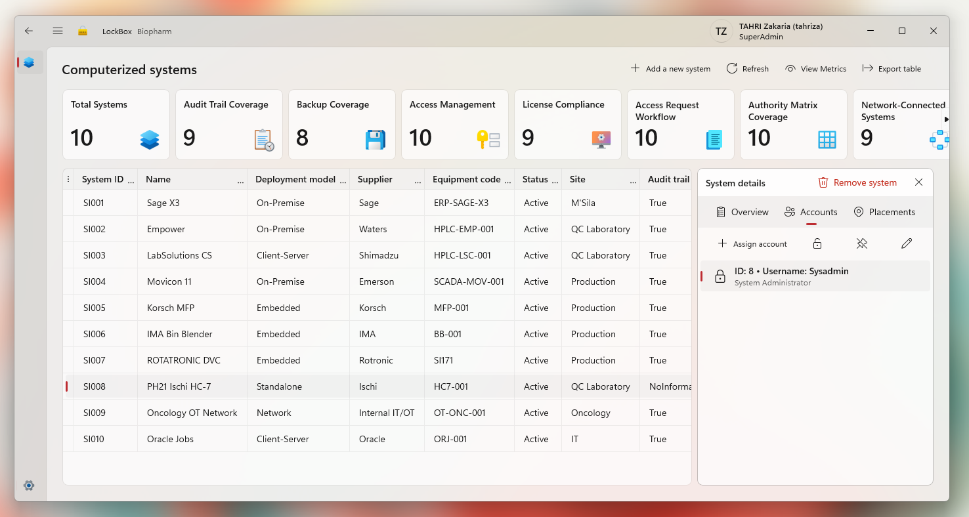Screen dimensions: 969x517
Task: Switch to the Placements tab
Action: tap(884, 212)
